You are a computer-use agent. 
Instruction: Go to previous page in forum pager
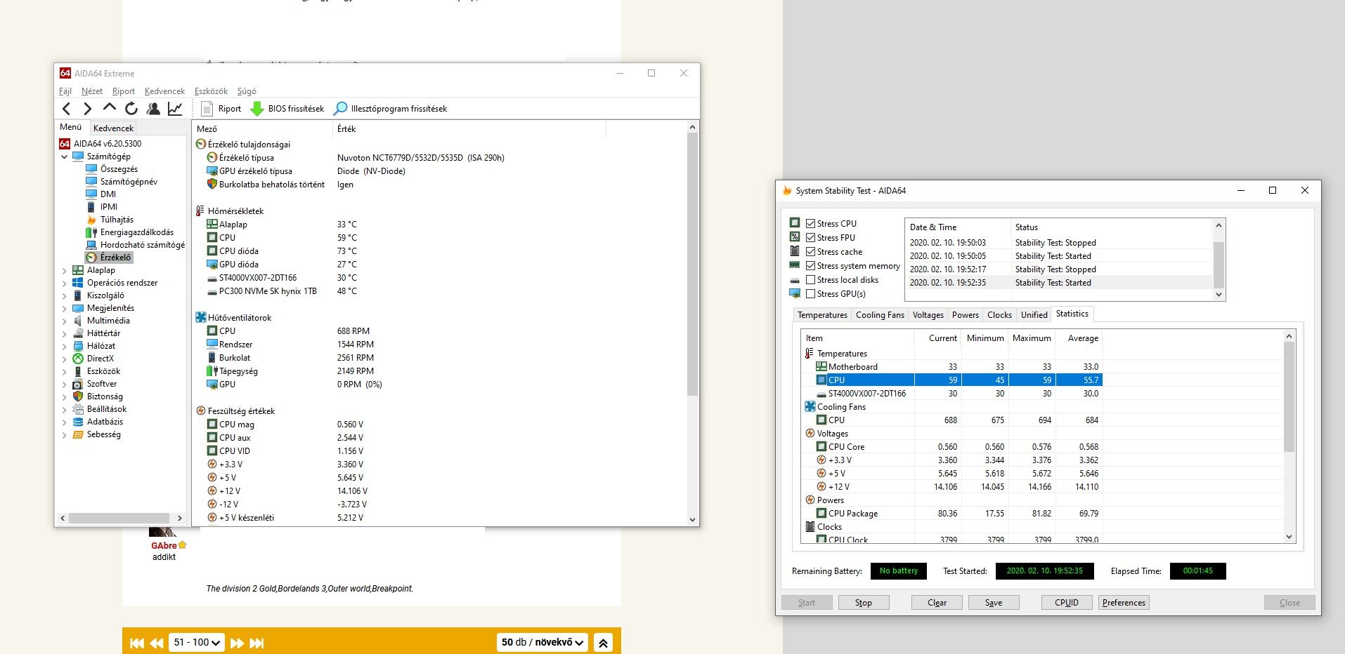coord(157,643)
